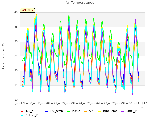Click the Jul 2 x-axis tick label
The image size is (160, 120).
(x=145, y=103)
